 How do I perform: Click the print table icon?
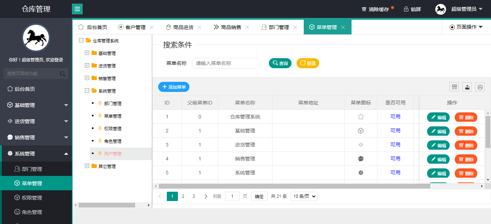point(480,87)
